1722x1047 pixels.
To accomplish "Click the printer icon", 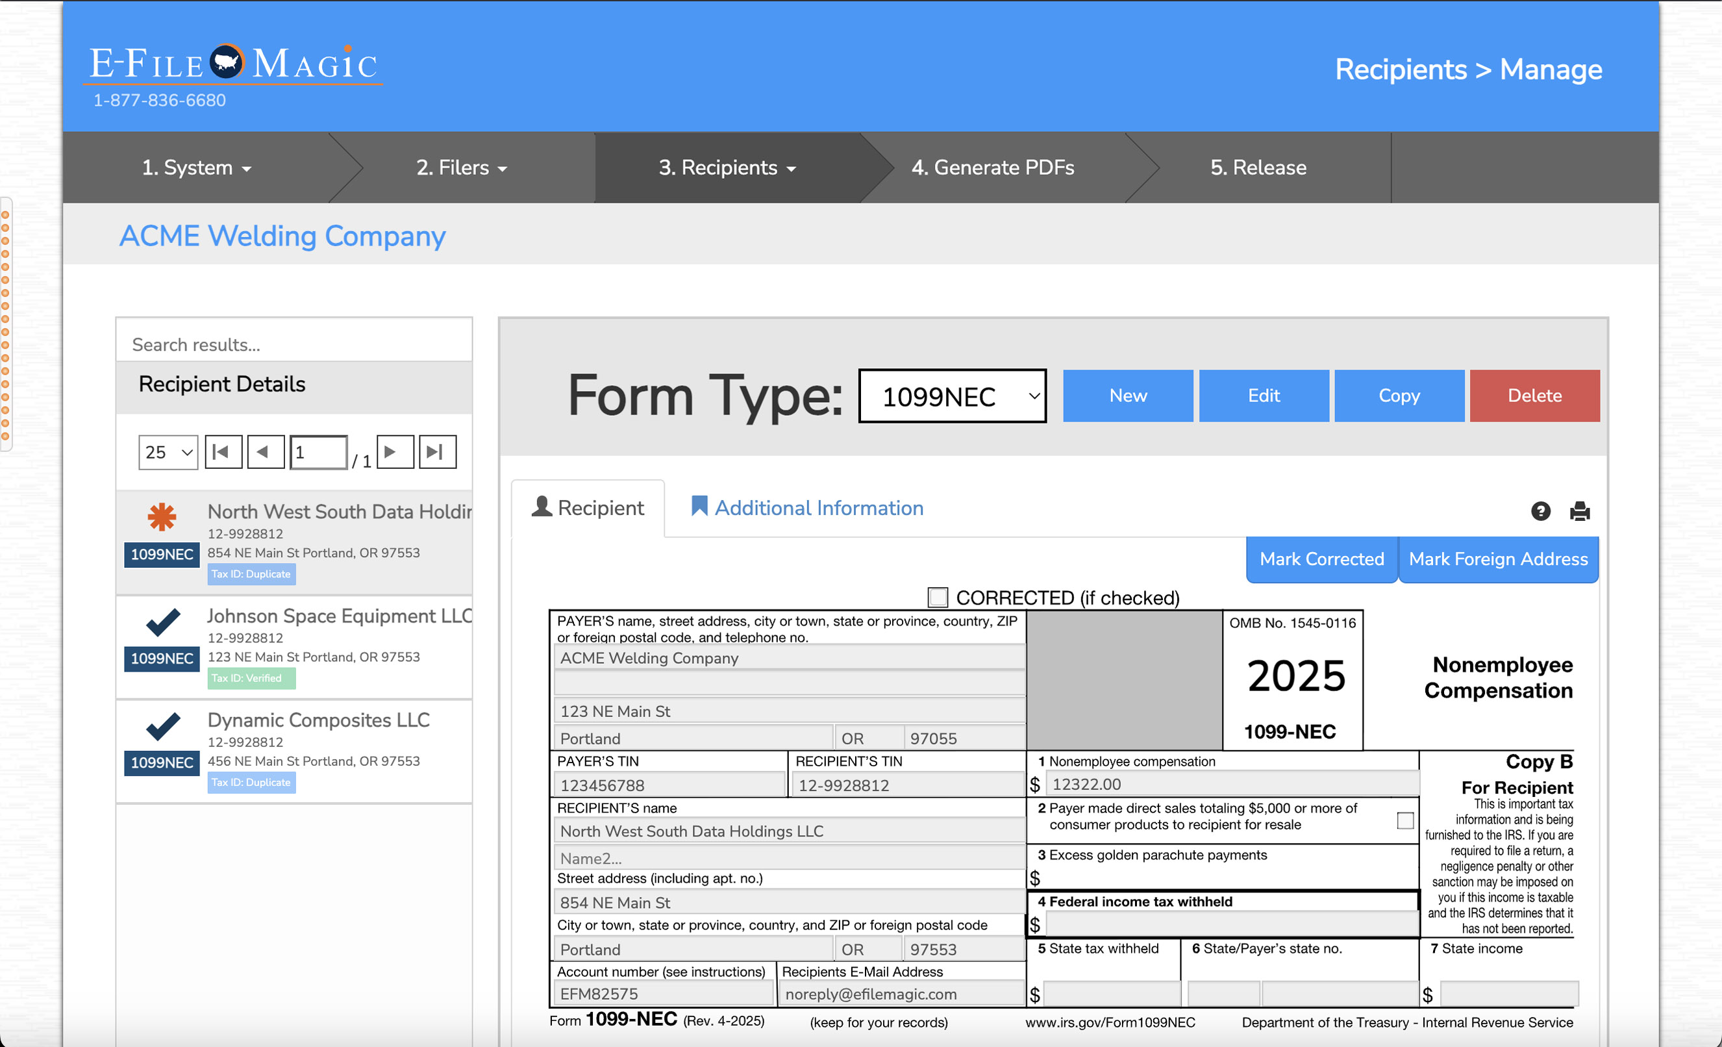I will [x=1579, y=511].
